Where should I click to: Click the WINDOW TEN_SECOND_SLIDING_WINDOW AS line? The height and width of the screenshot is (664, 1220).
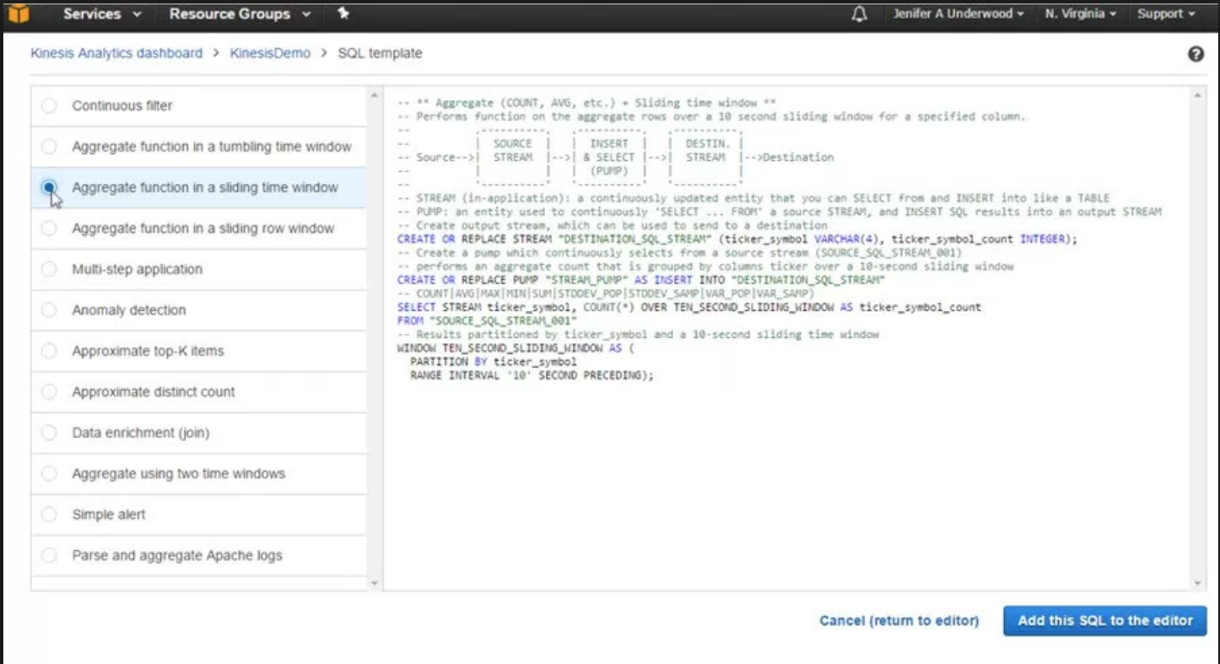515,348
